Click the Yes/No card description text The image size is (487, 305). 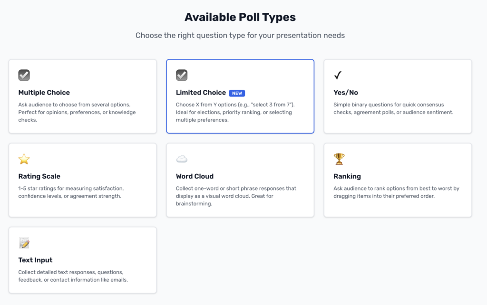[x=393, y=108]
